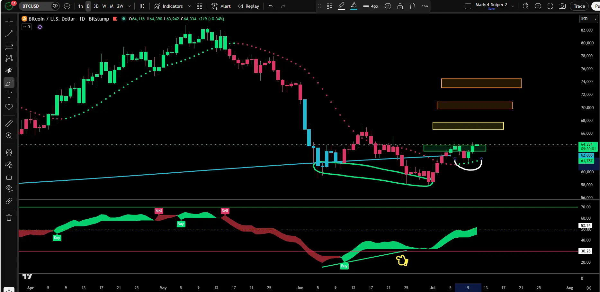This screenshot has height=292, width=600.
Task: Open candlestick chart type selector
Action: tap(142, 6)
